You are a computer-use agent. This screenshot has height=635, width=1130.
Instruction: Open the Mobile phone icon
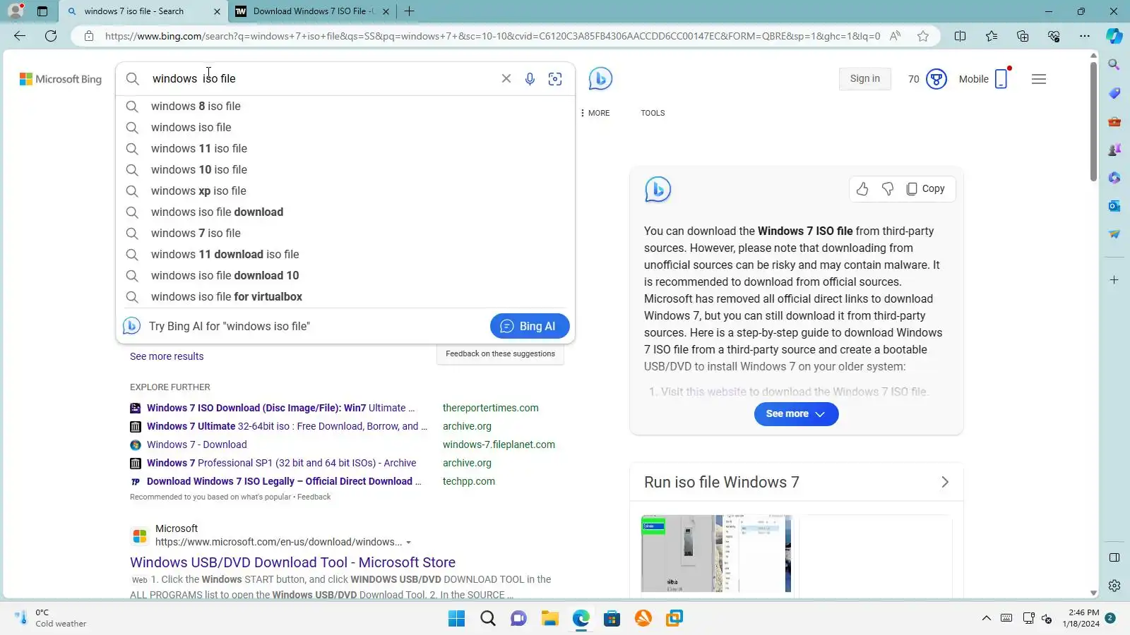point(1001,79)
